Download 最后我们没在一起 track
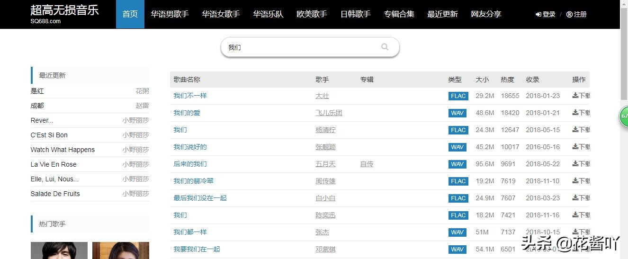The width and height of the screenshot is (628, 259). pos(581,198)
